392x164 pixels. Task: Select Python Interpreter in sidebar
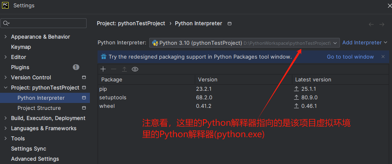pyautogui.click(x=41, y=98)
